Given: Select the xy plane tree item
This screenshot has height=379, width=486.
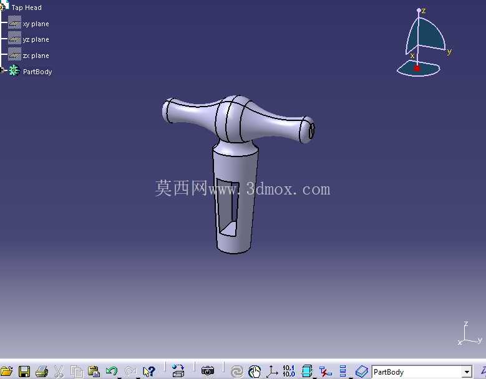Looking at the screenshot, I should pyautogui.click(x=36, y=24).
